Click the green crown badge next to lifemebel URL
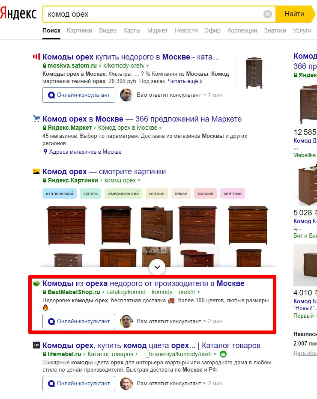The image size is (317, 399). (x=223, y=354)
